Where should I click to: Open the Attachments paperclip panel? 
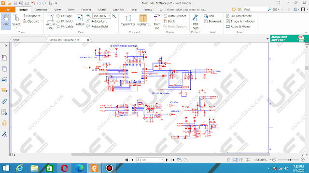point(4,101)
